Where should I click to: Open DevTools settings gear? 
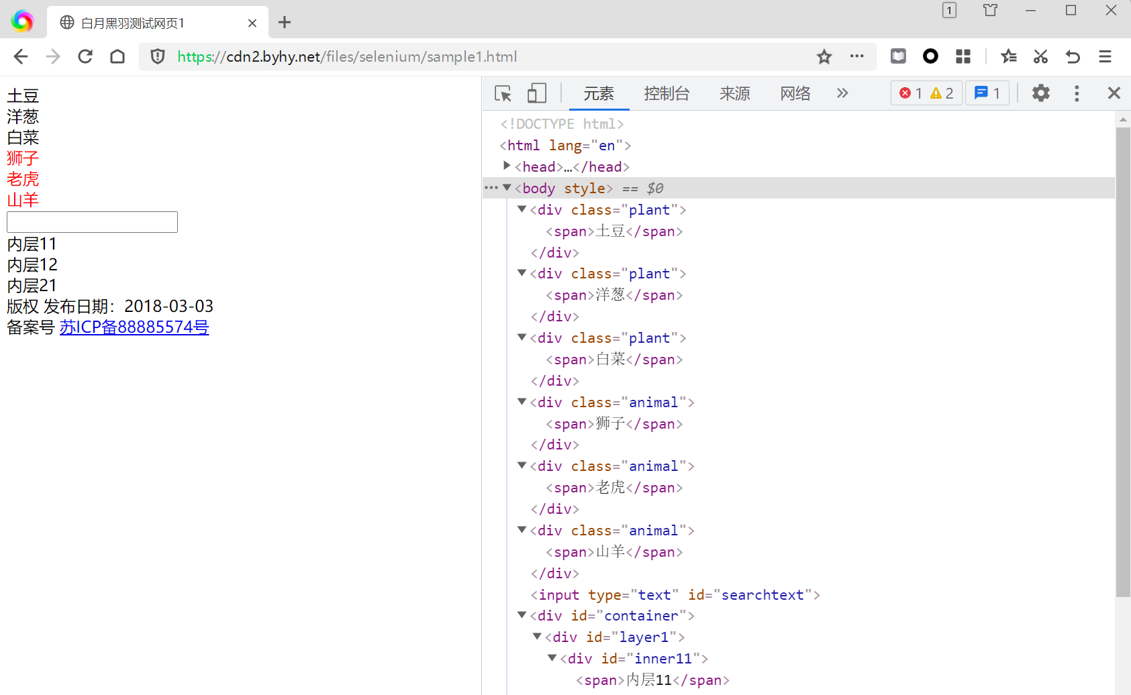[1041, 93]
